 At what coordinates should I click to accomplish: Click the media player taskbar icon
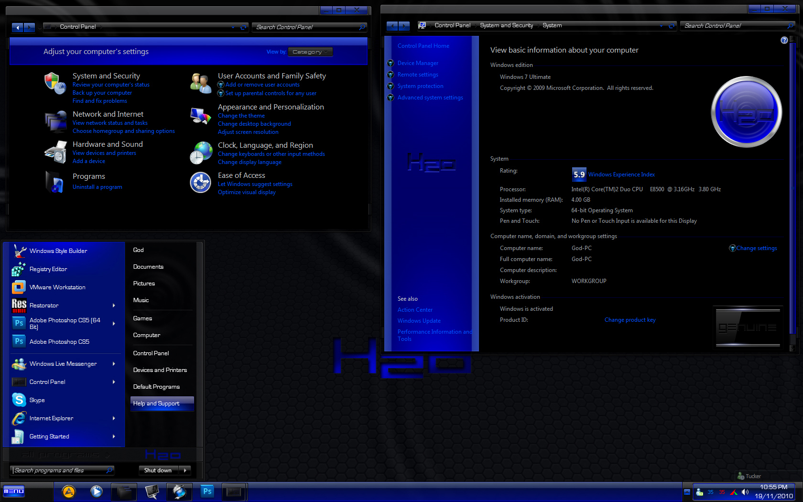click(97, 491)
